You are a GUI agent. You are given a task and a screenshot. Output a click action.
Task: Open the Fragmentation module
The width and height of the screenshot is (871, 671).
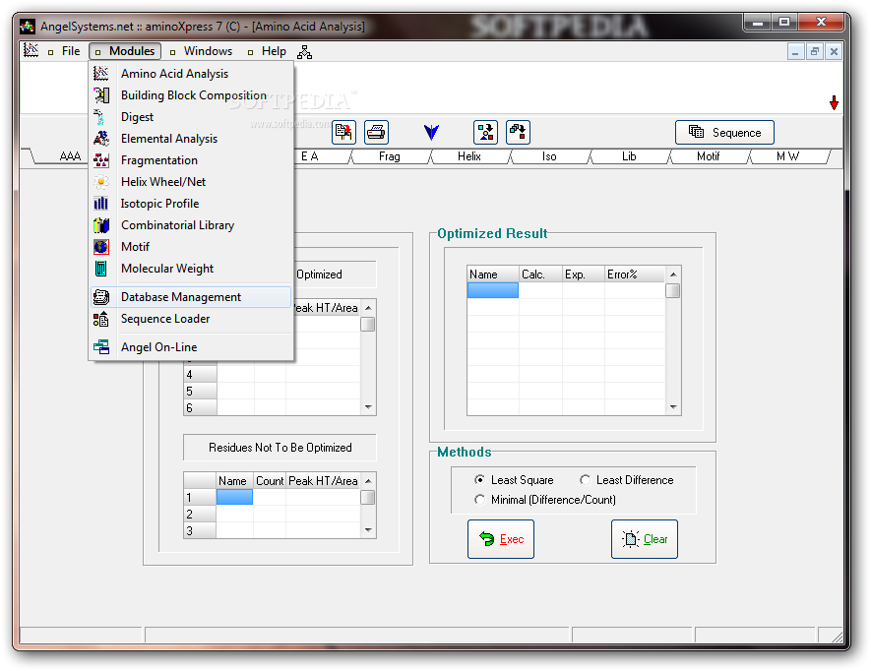[x=191, y=160]
